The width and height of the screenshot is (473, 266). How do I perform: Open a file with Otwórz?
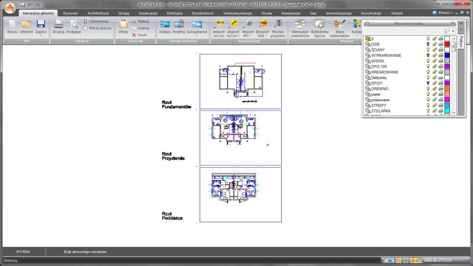[x=26, y=27]
